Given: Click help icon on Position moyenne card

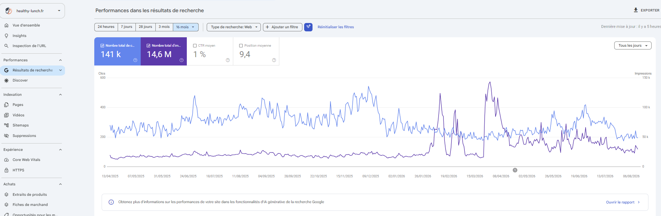Looking at the screenshot, I should coord(274,60).
